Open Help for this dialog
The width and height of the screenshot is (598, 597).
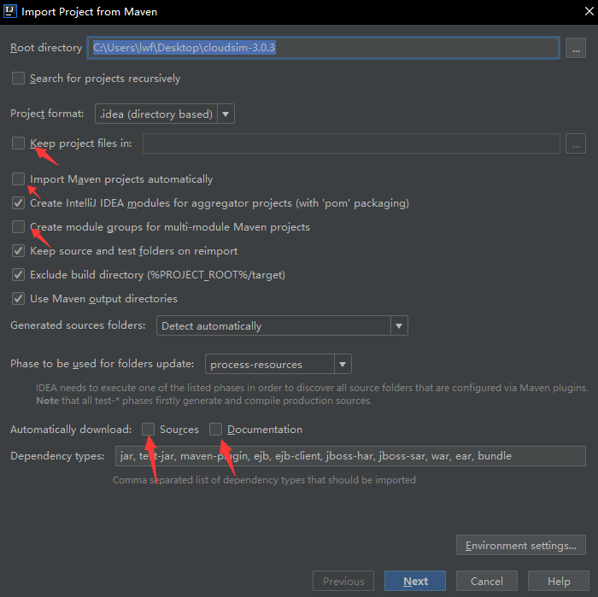coord(559,581)
